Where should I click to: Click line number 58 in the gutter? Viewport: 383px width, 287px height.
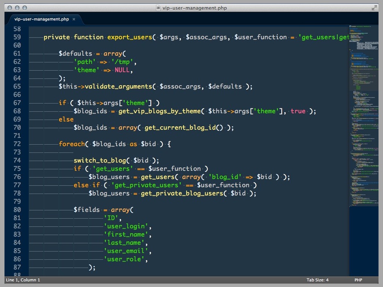coord(17,29)
